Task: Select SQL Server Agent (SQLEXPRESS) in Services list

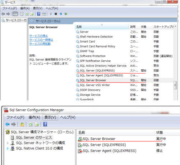Action: point(124,75)
